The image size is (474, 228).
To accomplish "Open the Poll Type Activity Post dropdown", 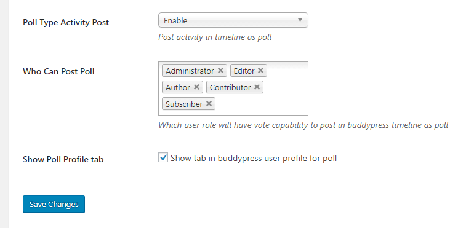I will point(233,20).
